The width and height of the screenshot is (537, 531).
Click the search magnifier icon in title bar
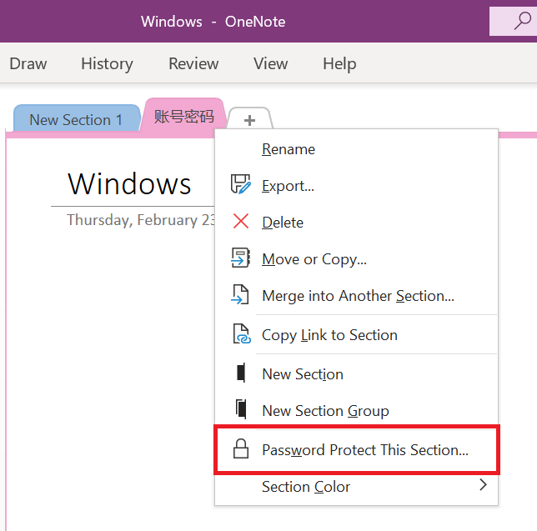pyautogui.click(x=523, y=21)
